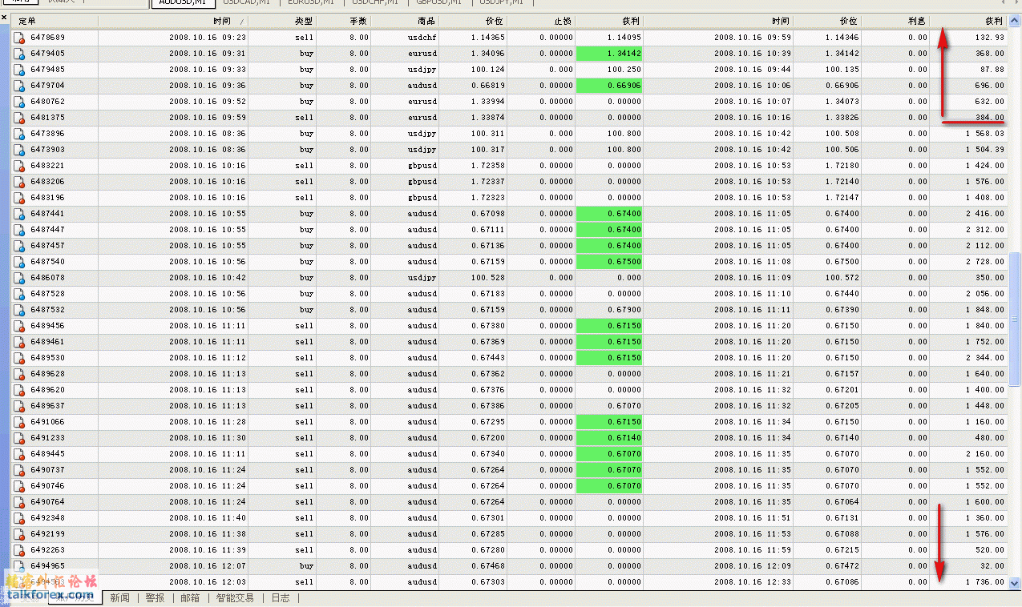
Task: Select the buy icon of order 6487532
Action: [x=19, y=310]
